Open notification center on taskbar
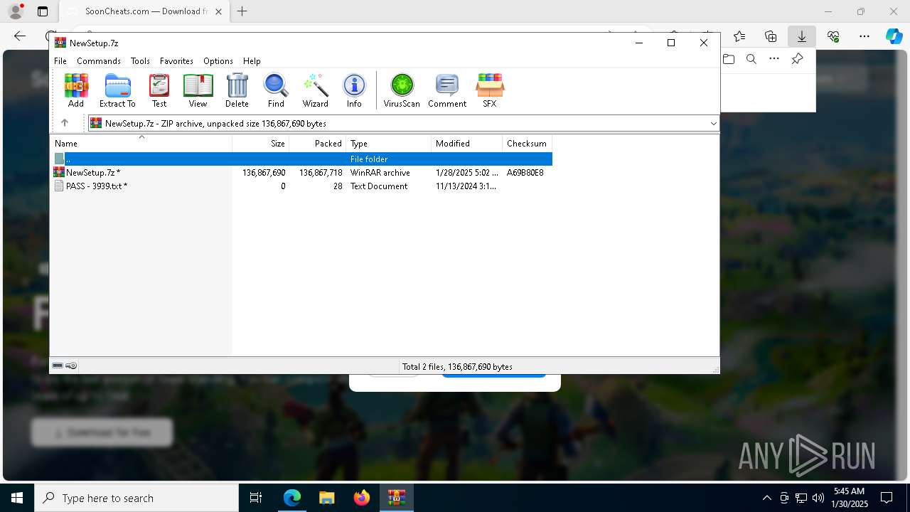The height and width of the screenshot is (512, 910). 887,498
